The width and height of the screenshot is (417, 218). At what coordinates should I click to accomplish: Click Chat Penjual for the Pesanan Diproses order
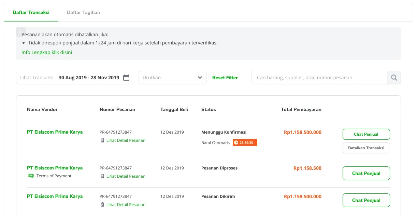[366, 173]
